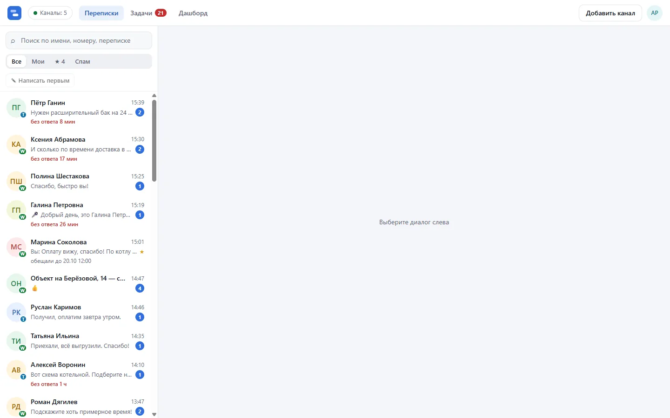Open the chat named Пётр Ганин

point(76,112)
